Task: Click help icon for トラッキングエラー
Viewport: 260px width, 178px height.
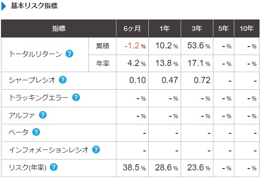Action: point(76,97)
